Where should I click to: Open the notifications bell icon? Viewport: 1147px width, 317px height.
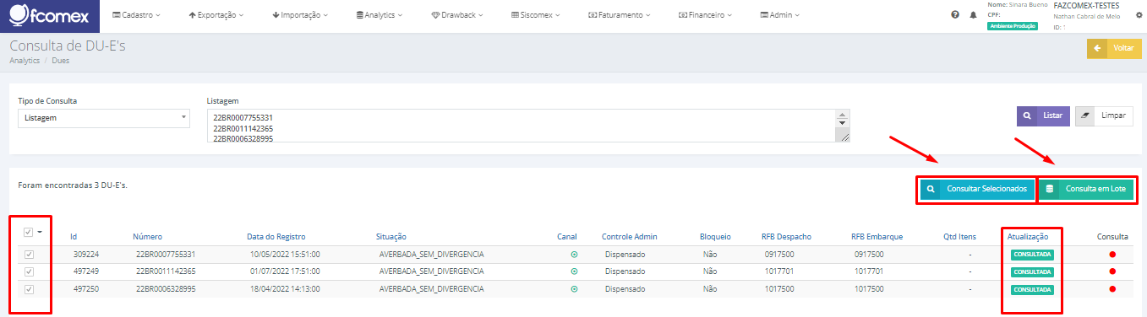click(x=972, y=15)
